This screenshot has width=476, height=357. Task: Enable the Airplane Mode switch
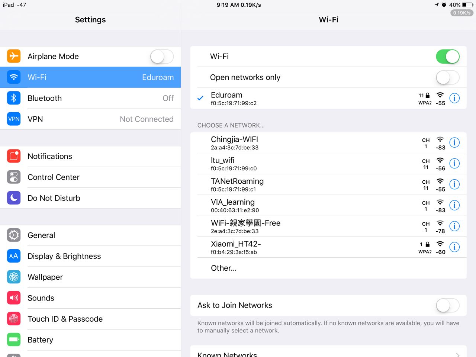[162, 57]
